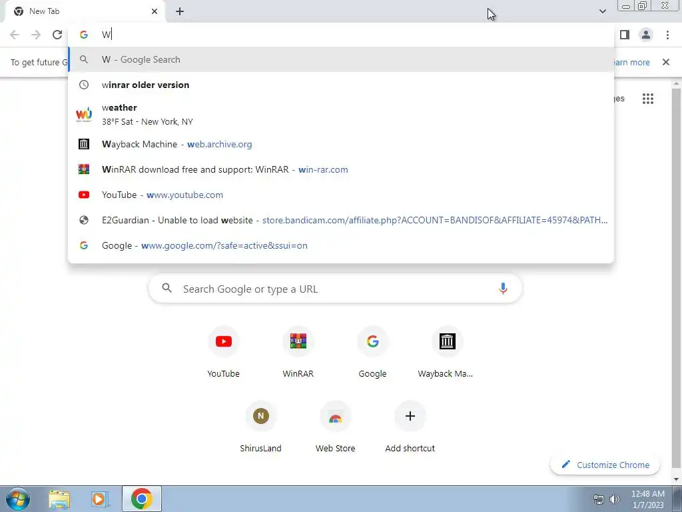Click the page vertical scrollbar
The width and height of the screenshot is (682, 512).
676,279
